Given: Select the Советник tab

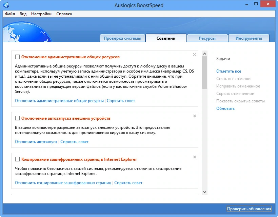Looking at the screenshot, I should (x=166, y=38).
